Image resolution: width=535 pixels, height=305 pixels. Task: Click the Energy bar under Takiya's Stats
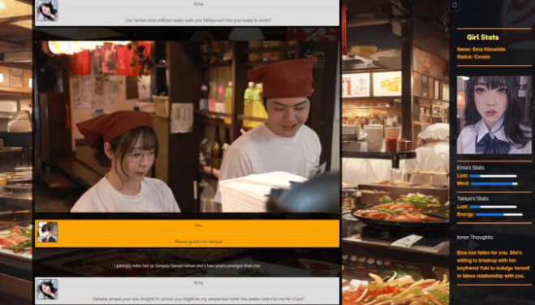point(499,215)
